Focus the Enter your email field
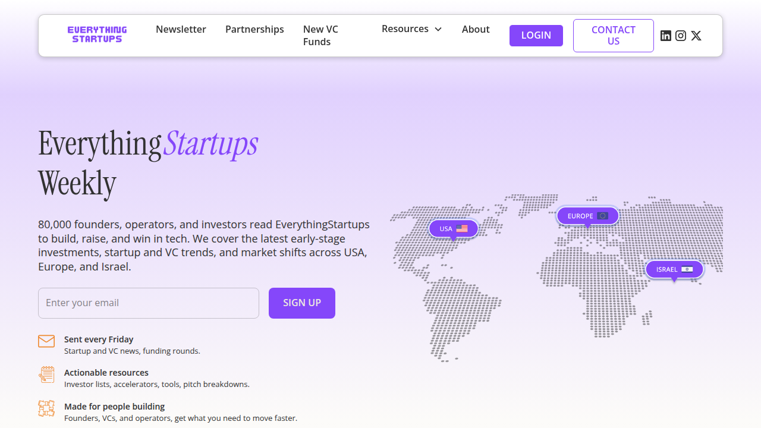Image resolution: width=761 pixels, height=428 pixels. point(149,303)
